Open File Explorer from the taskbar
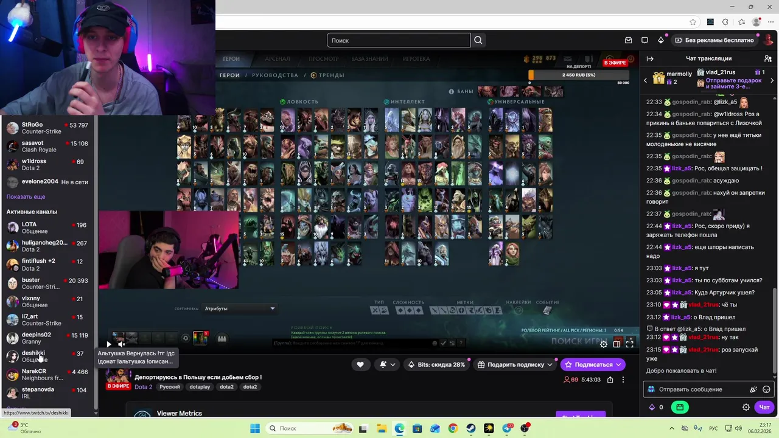Image resolution: width=779 pixels, height=438 pixels. point(381,428)
